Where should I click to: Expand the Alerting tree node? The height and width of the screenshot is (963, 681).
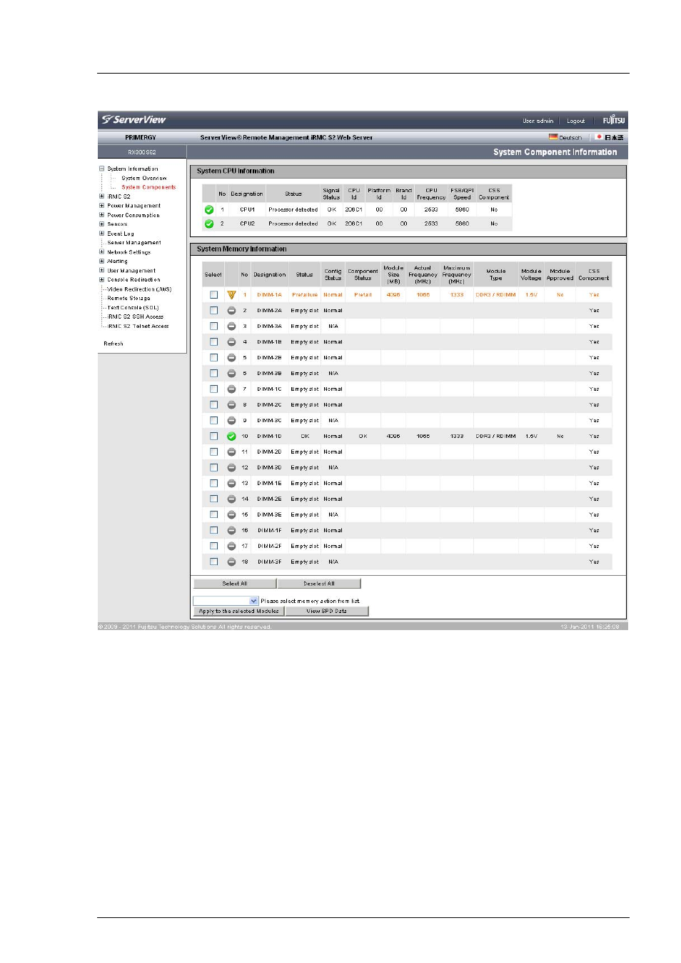(x=101, y=261)
